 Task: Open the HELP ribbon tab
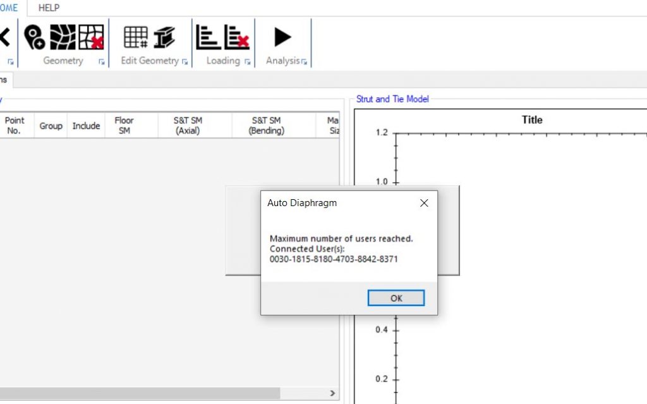49,8
